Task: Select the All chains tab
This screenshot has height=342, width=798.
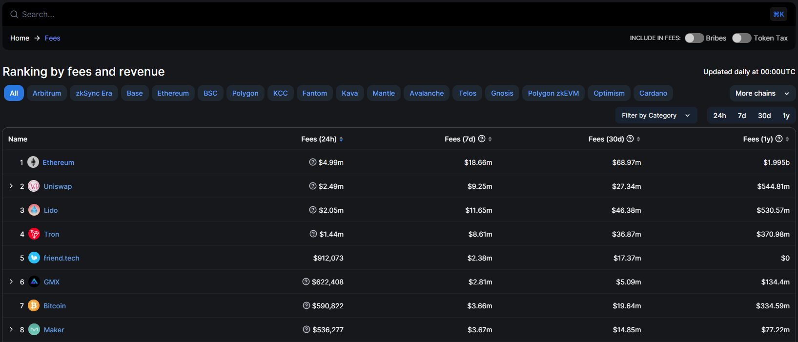Action: click(x=14, y=93)
